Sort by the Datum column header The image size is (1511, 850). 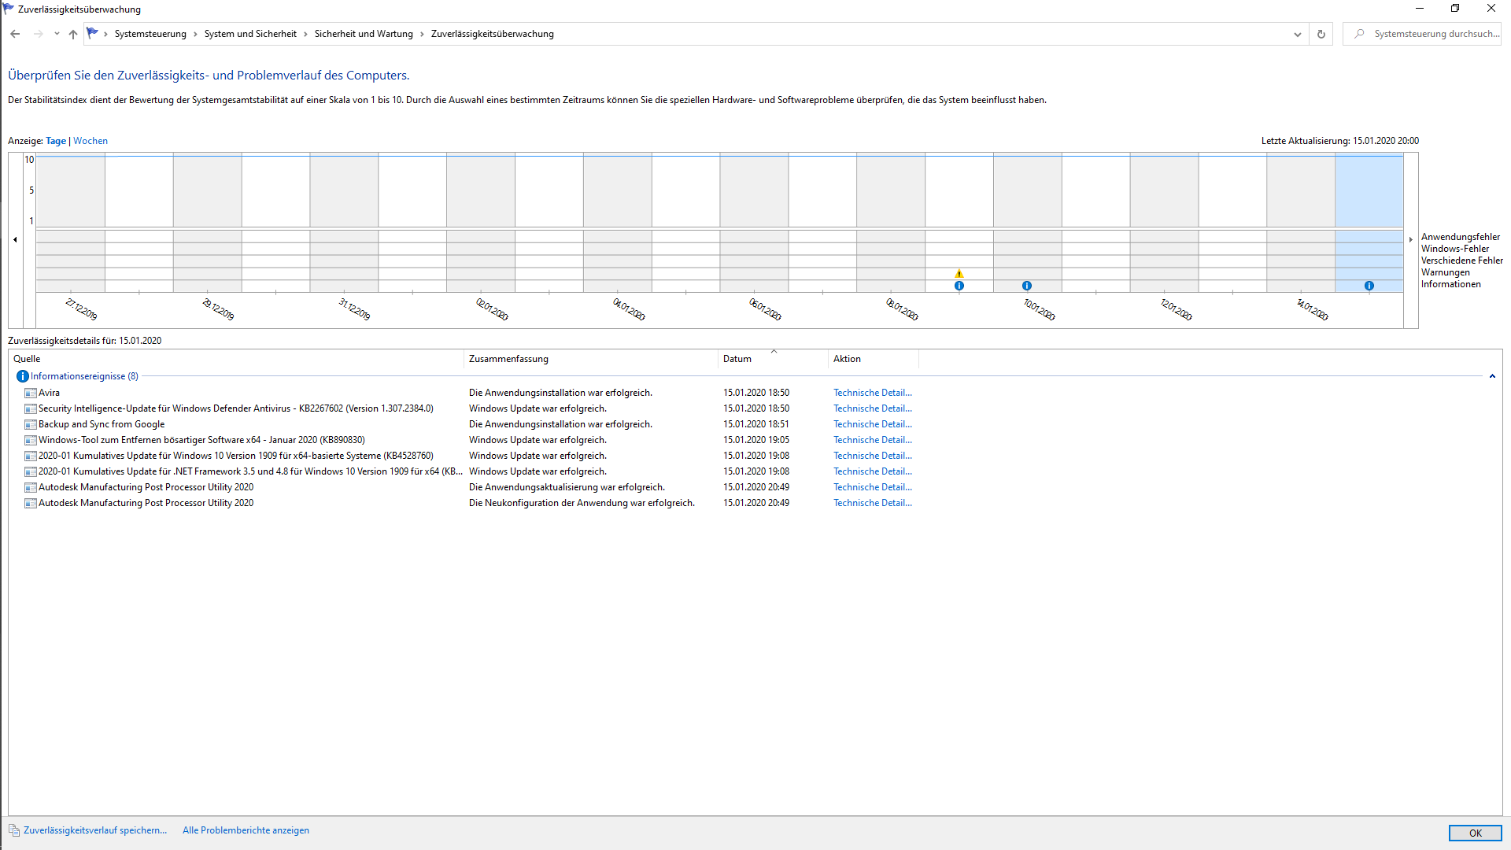[x=773, y=359]
